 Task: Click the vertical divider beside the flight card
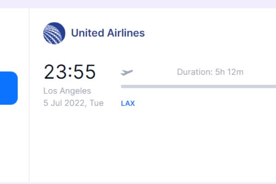point(29,92)
